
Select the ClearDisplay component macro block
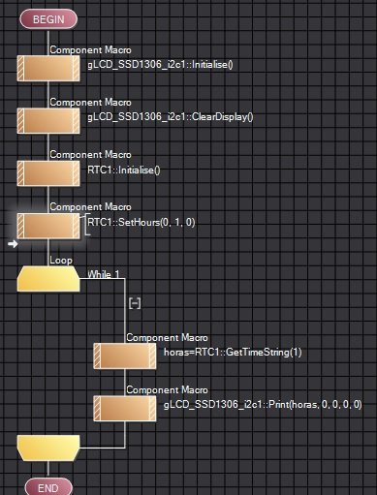[48, 120]
